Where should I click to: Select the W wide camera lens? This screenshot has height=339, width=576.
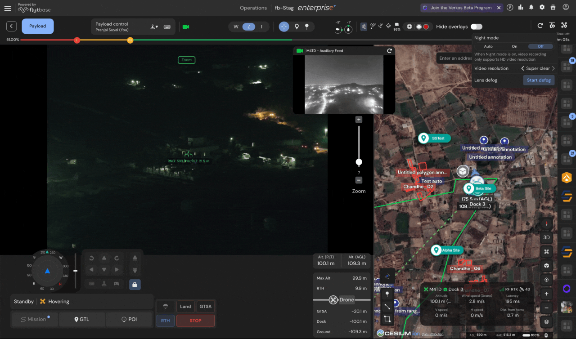[x=236, y=27]
